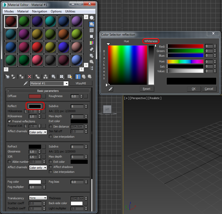
Task: Disable Fresnel reflections checkbox
Action: coord(10,121)
